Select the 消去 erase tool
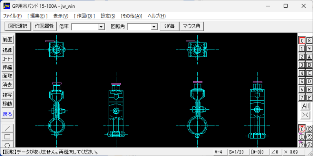 click(7, 84)
